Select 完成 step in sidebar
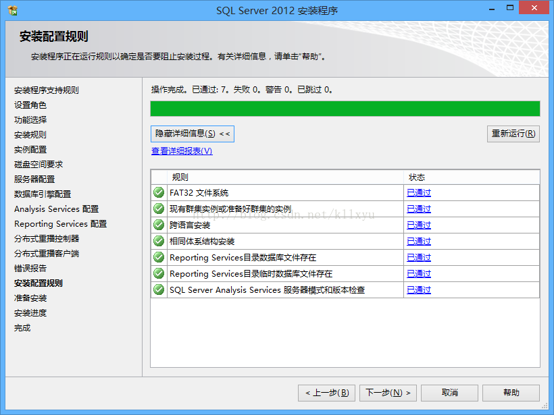Screen dimensions: 554x415 (22, 328)
